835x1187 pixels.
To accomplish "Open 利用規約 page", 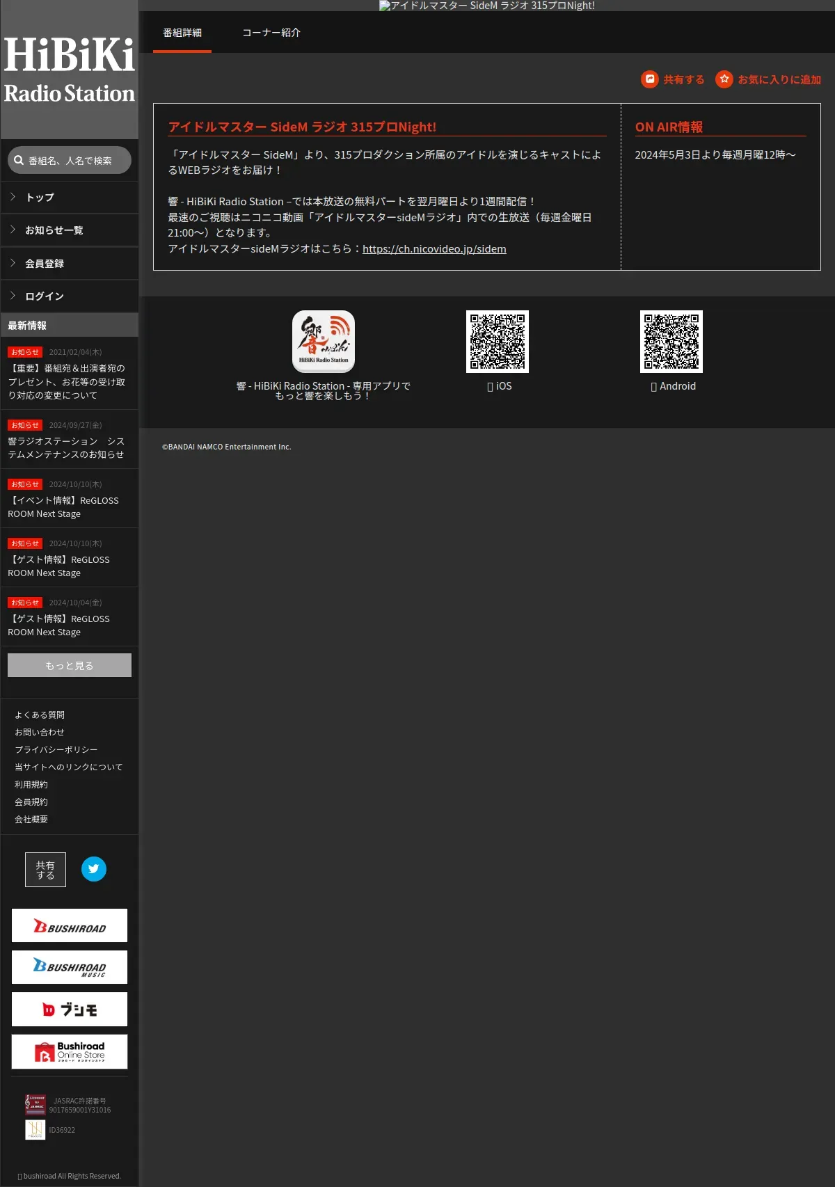I will [31, 785].
